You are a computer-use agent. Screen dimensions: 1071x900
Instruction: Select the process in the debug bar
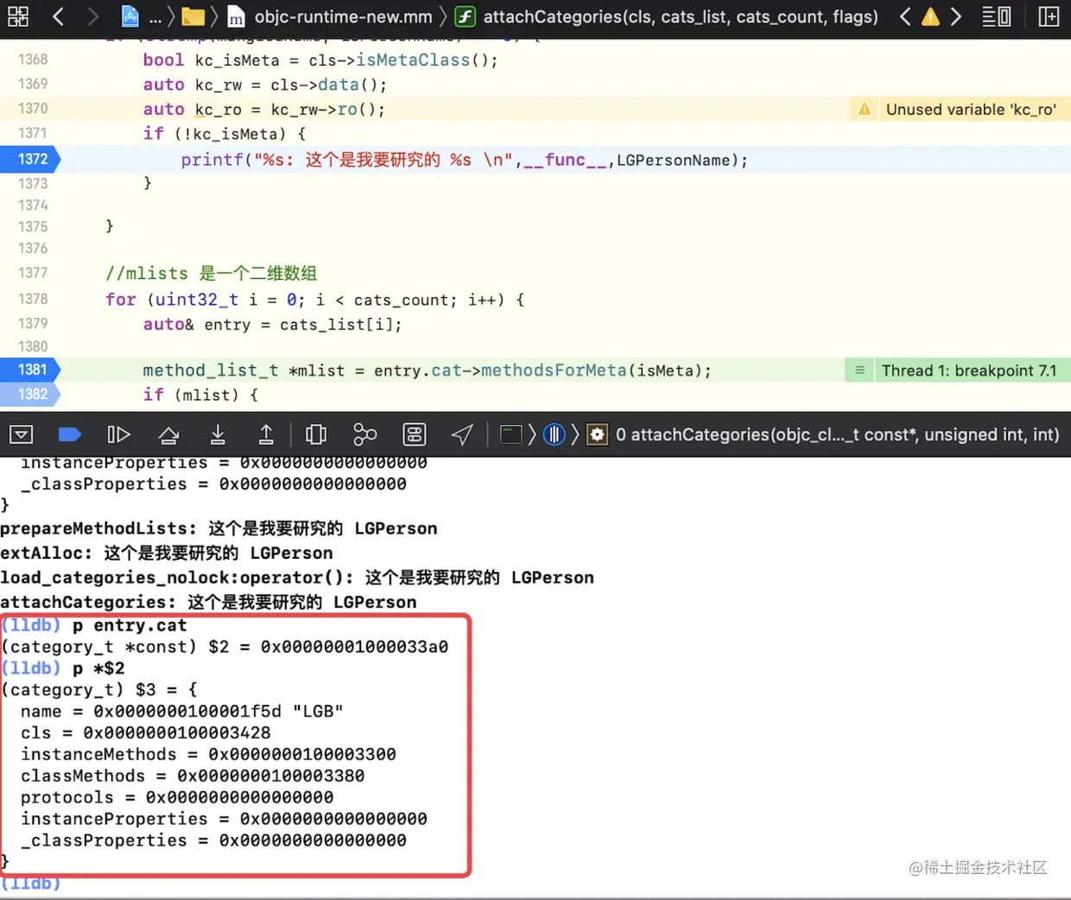click(511, 434)
